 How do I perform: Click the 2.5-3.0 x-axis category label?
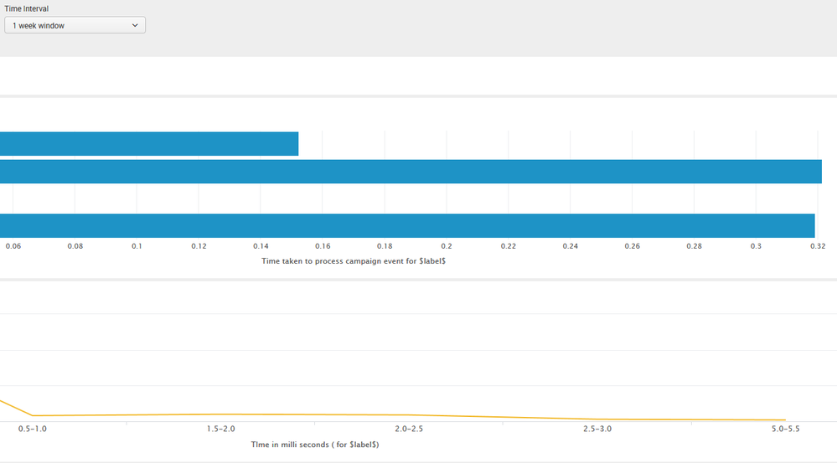tap(597, 429)
